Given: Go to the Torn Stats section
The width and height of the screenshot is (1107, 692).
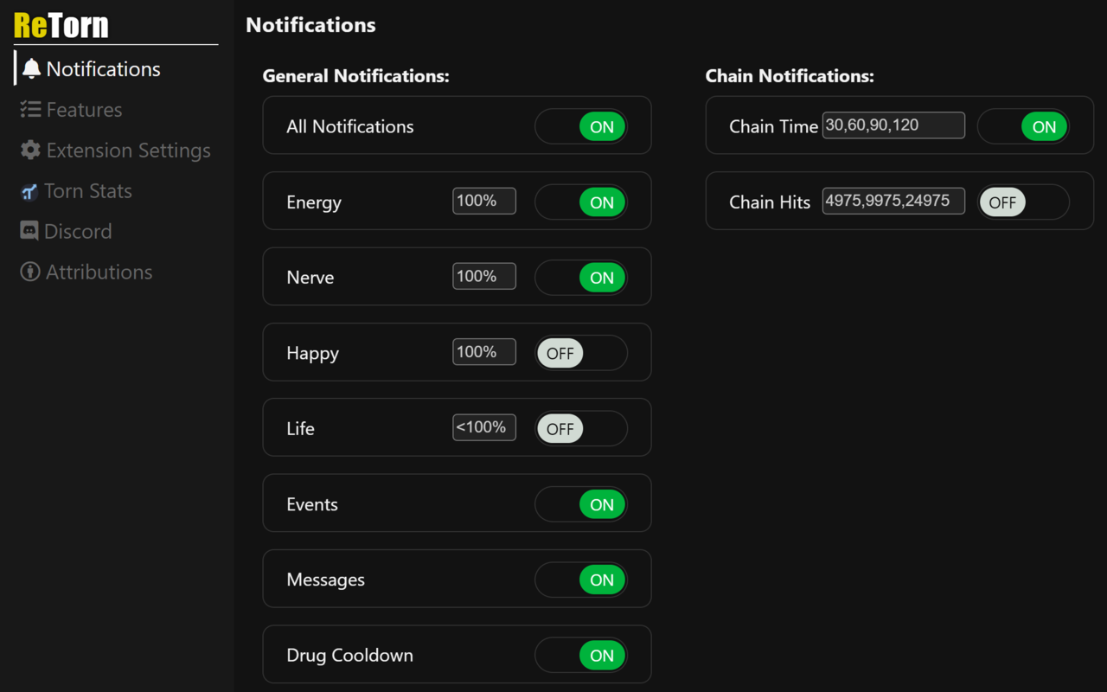Looking at the screenshot, I should coord(87,191).
